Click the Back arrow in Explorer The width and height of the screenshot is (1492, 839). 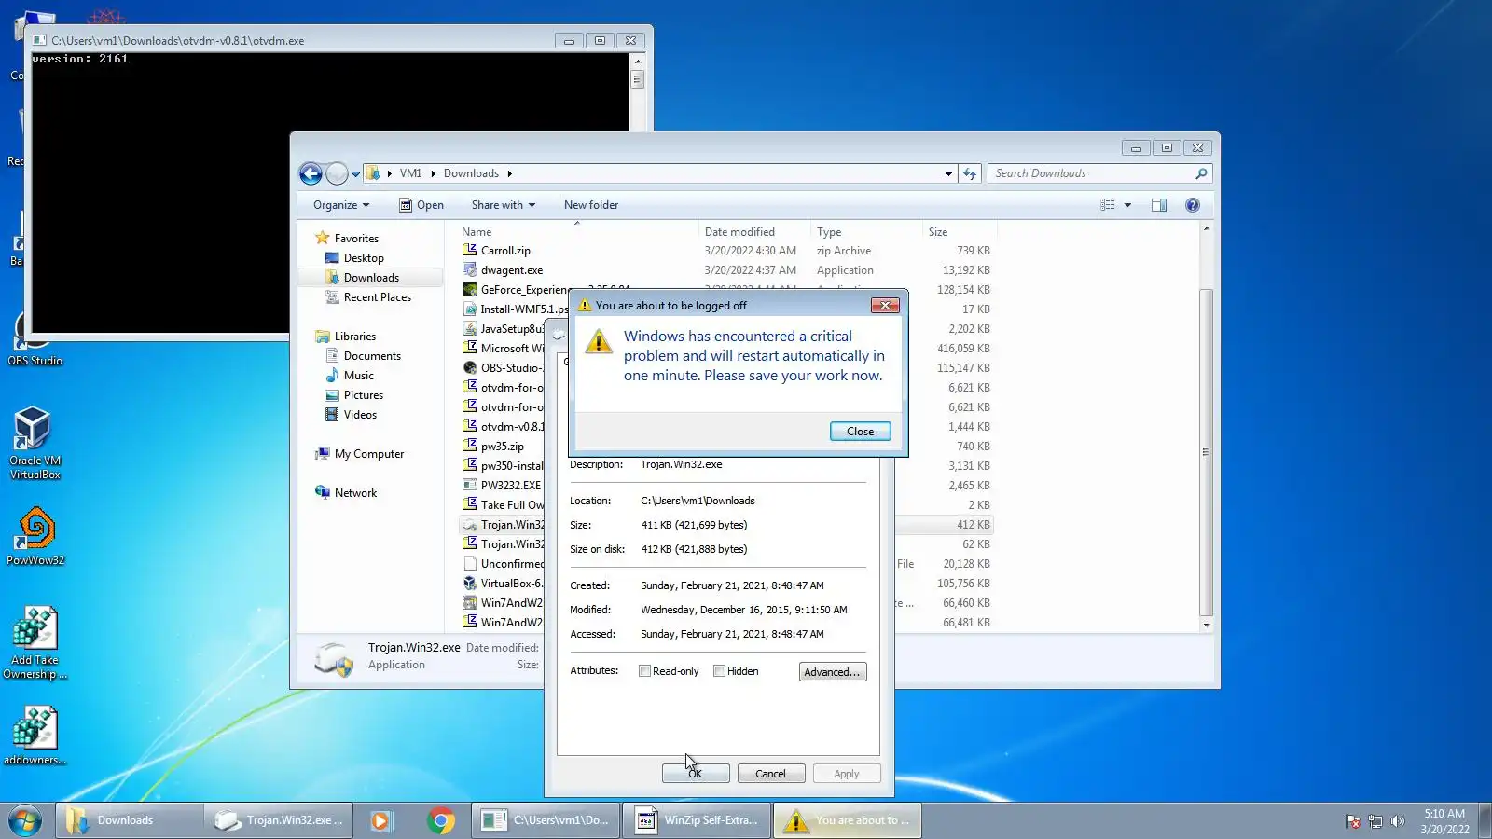311,173
